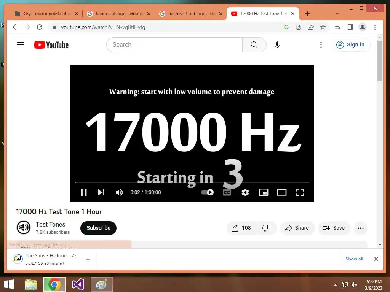Viewport: 390px width, 292px height.
Task: Go forward in browser
Action: click(27, 27)
